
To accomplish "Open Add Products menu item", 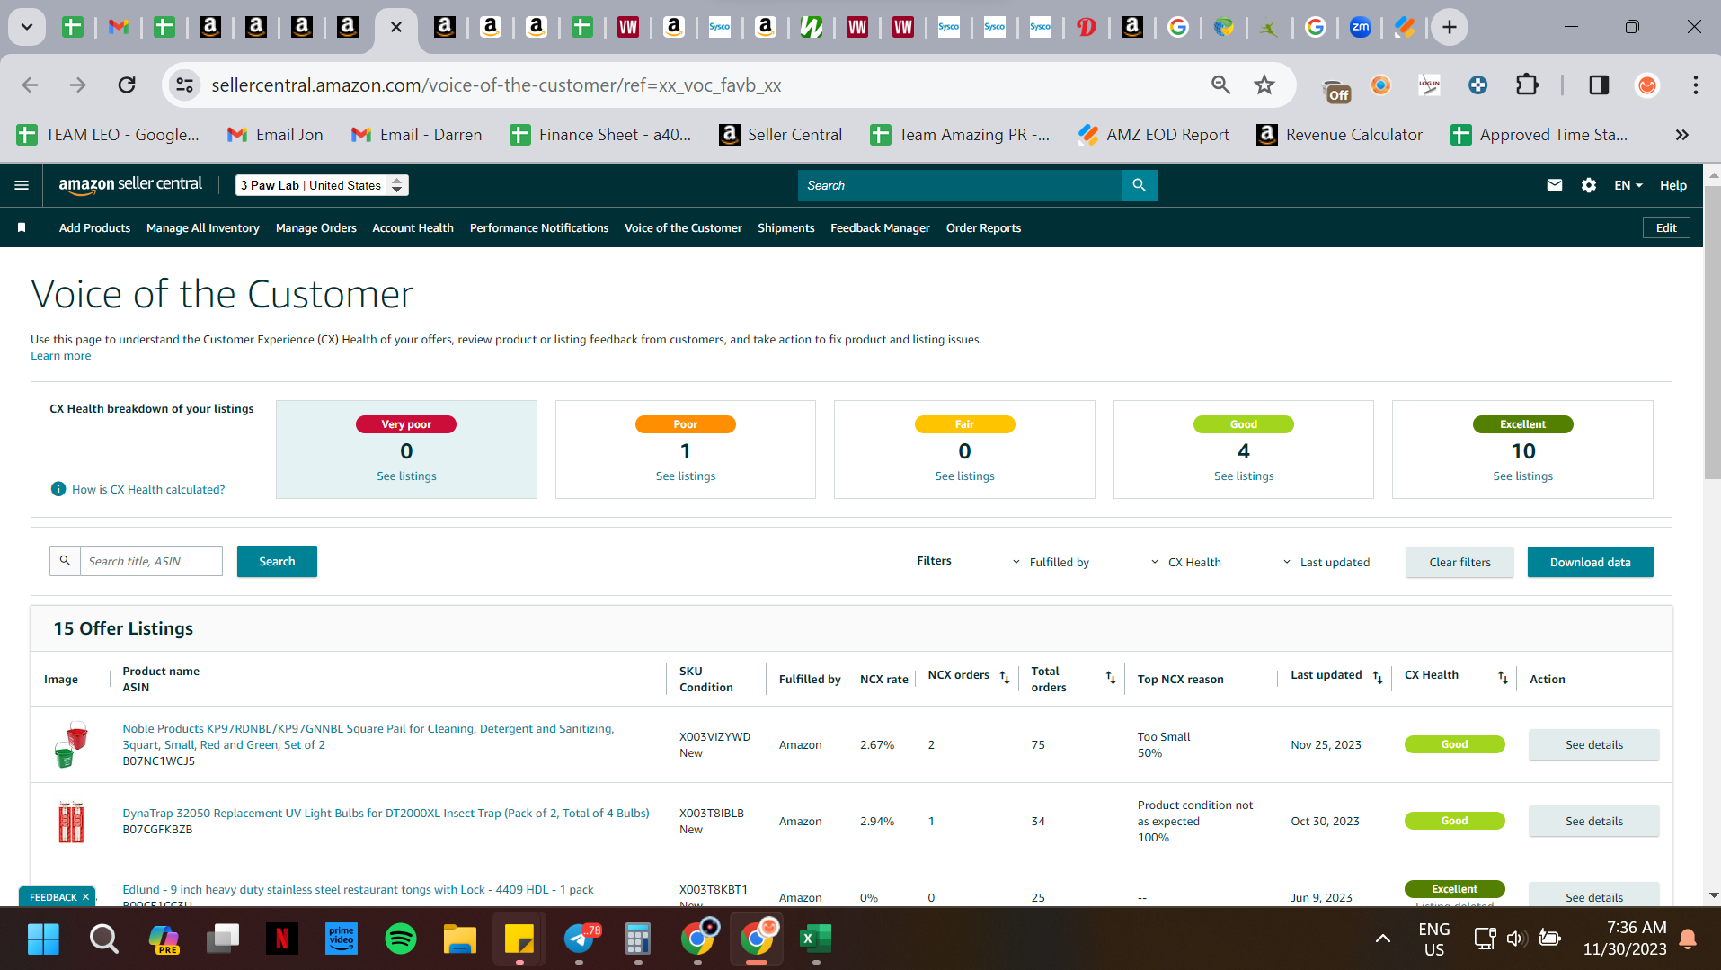I will click(94, 227).
